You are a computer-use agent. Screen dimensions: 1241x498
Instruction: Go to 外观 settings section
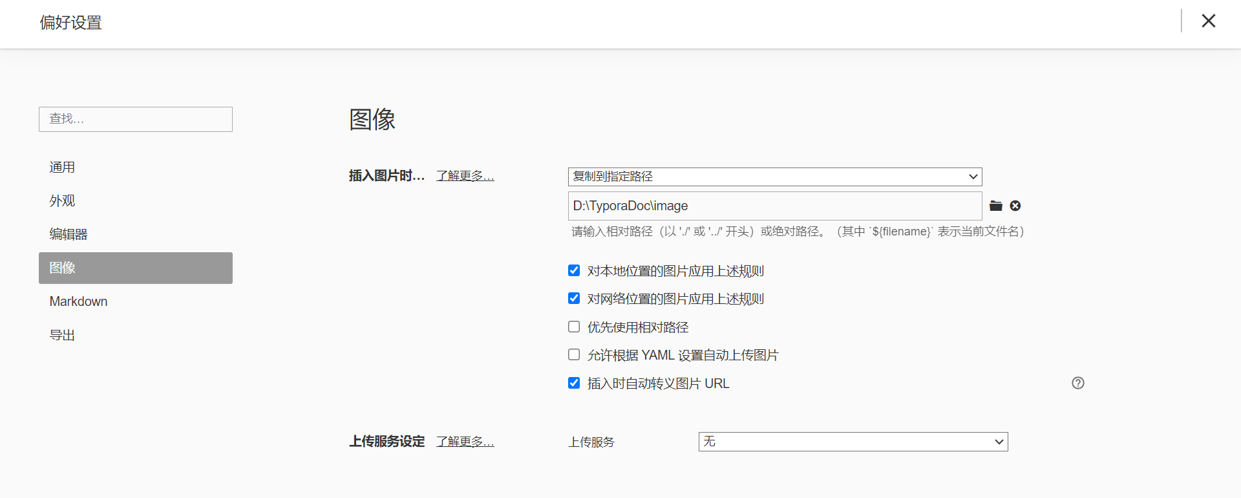(x=136, y=201)
